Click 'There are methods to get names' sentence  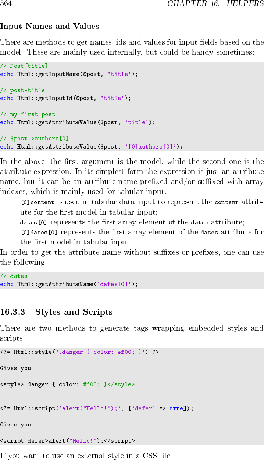pyautogui.click(x=132, y=47)
